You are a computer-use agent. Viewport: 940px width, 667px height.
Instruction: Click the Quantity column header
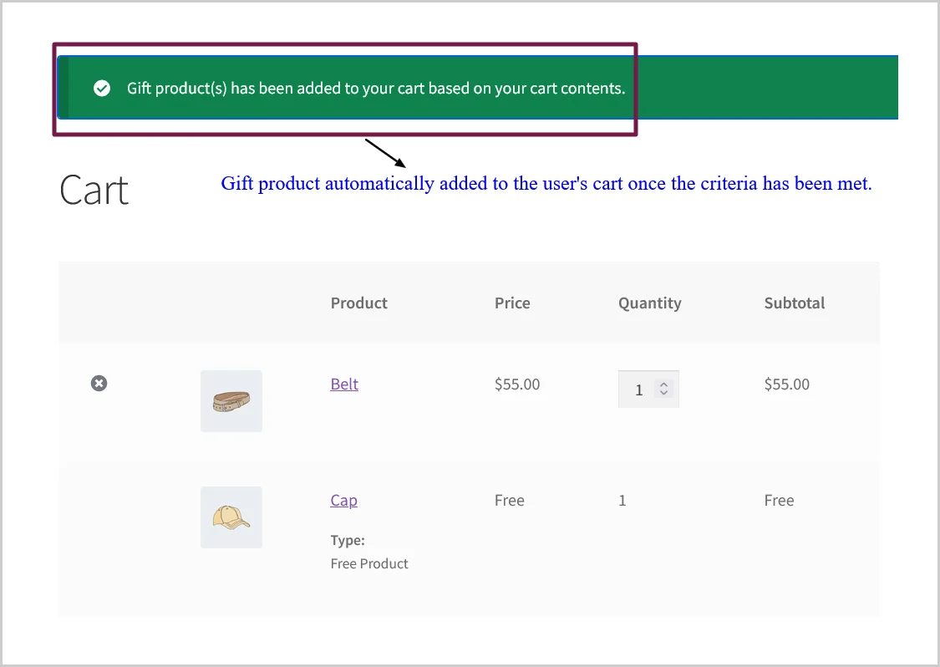(650, 303)
